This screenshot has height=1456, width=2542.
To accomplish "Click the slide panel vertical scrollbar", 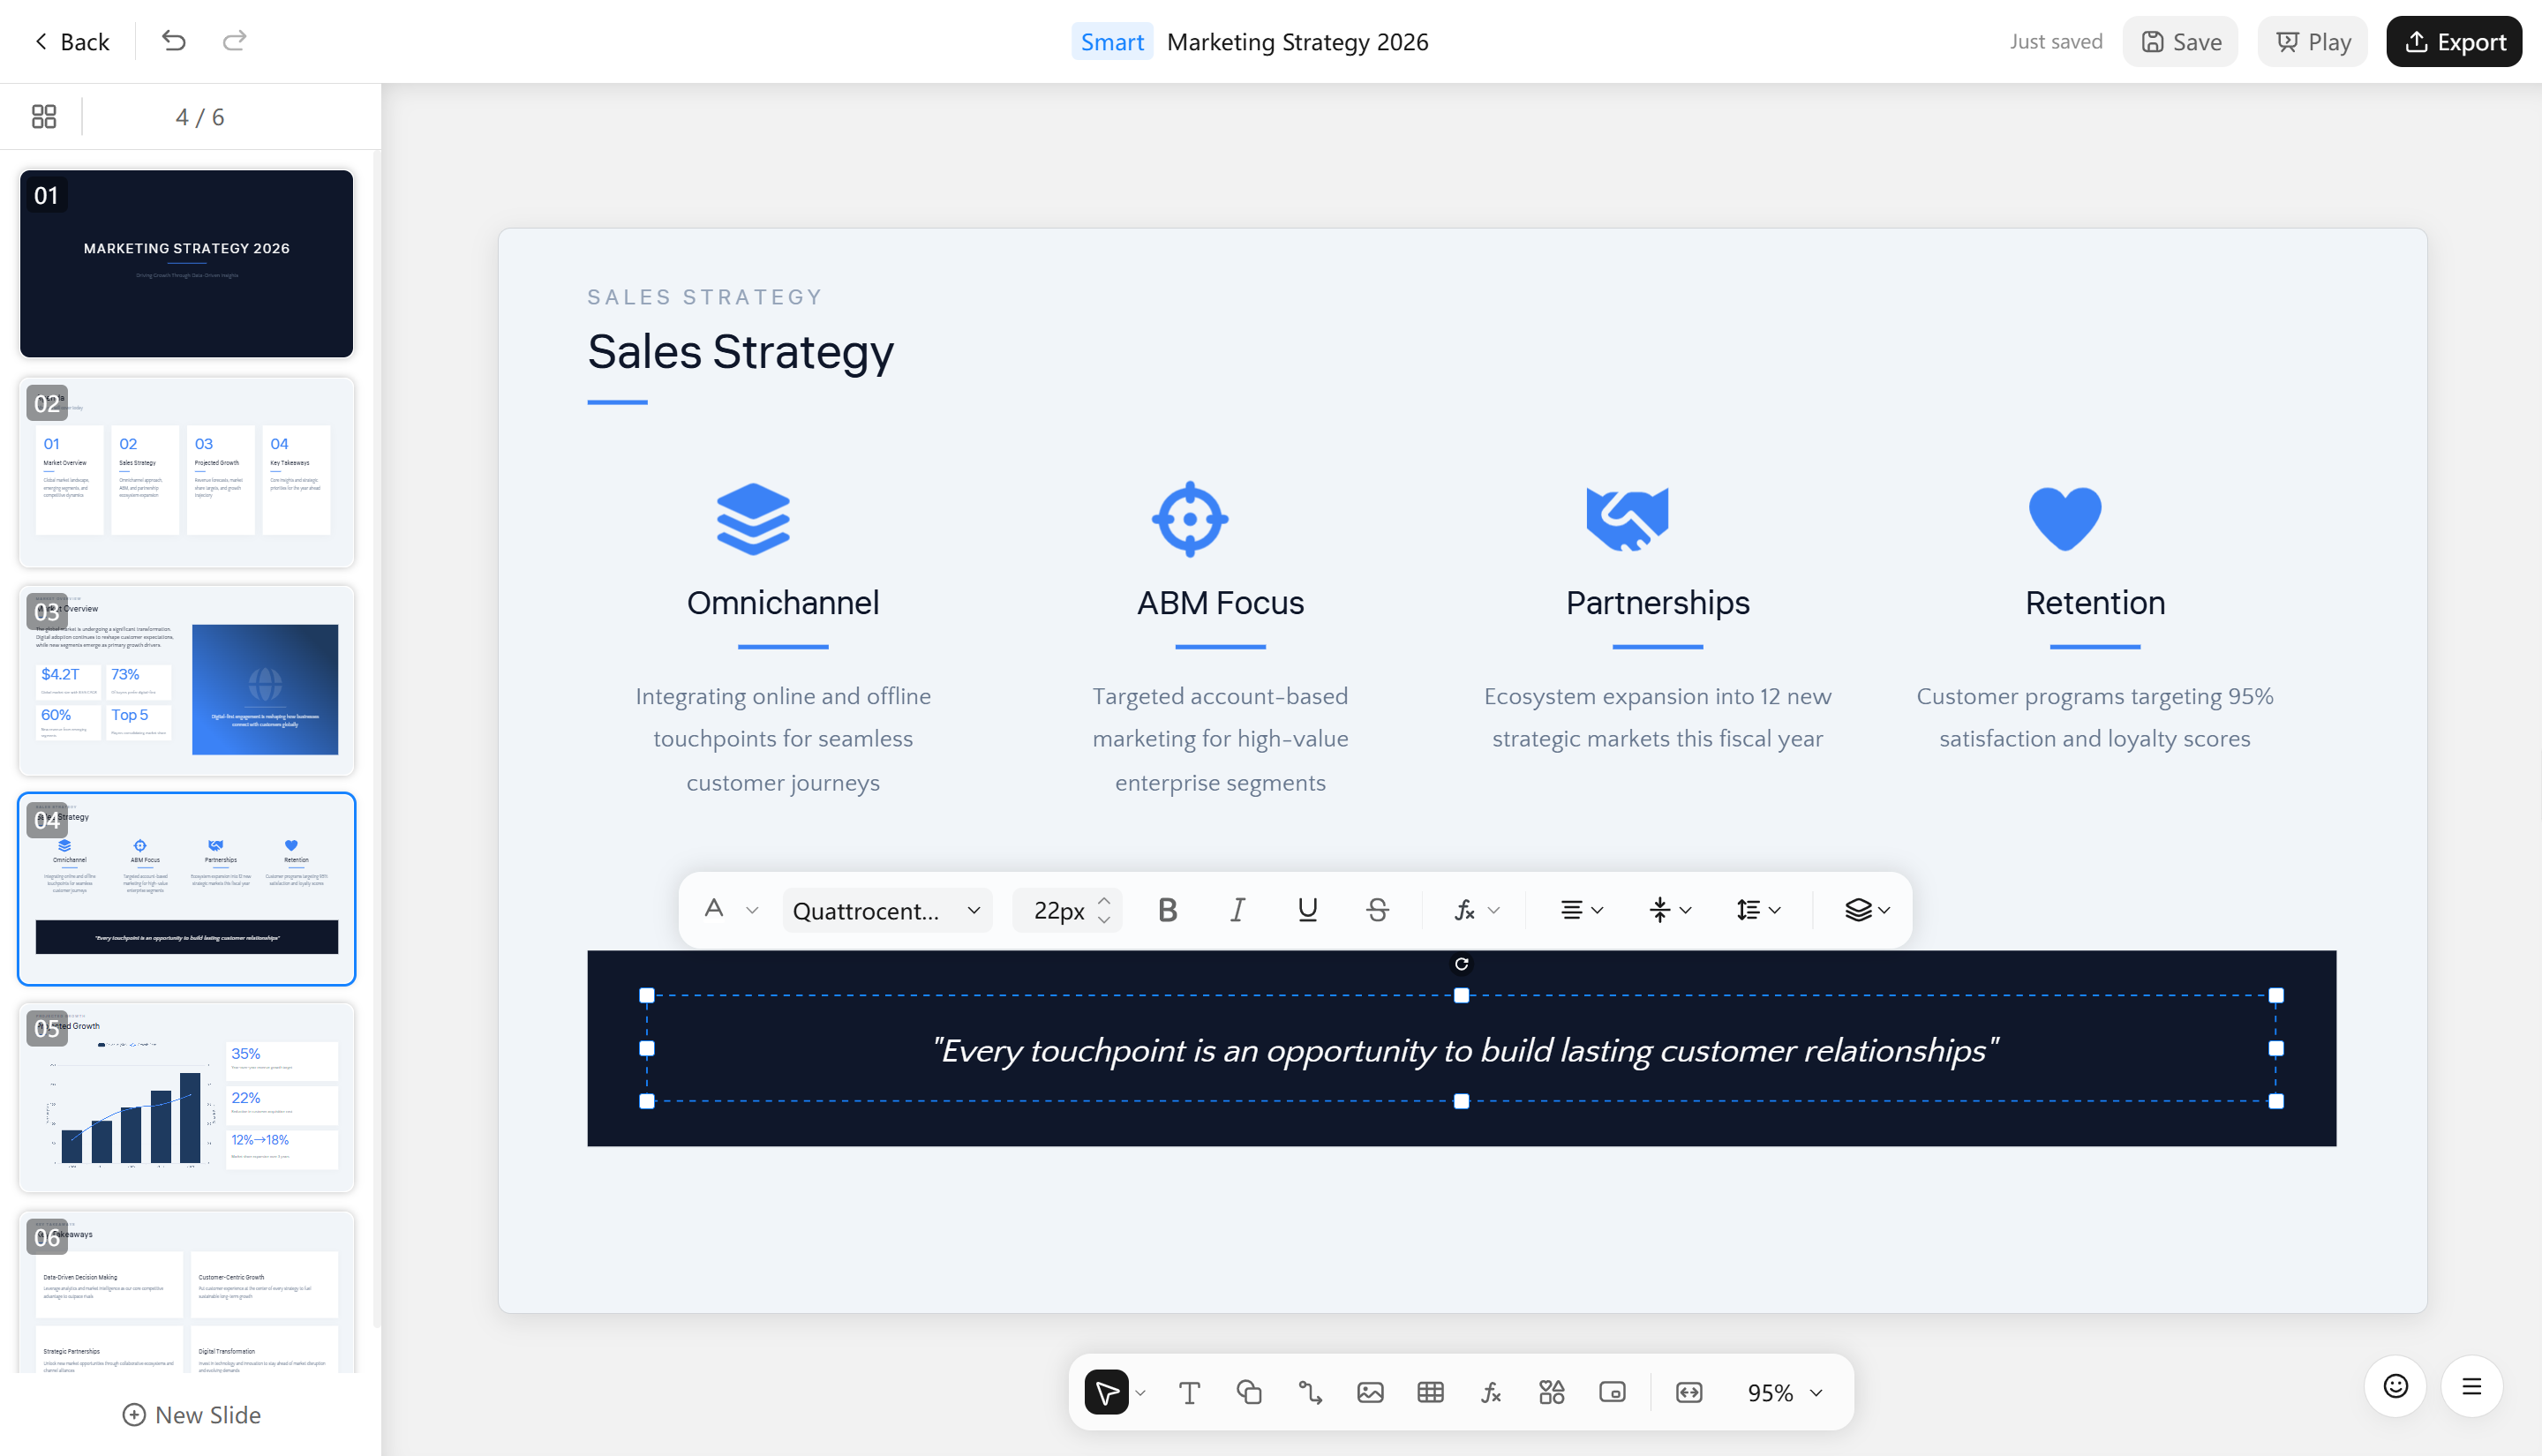I will (x=376, y=740).
